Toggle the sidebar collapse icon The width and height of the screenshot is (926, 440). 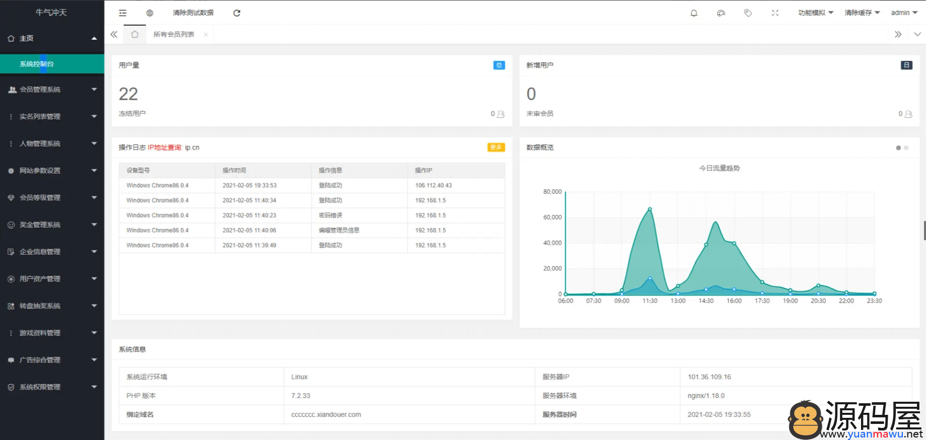point(122,13)
